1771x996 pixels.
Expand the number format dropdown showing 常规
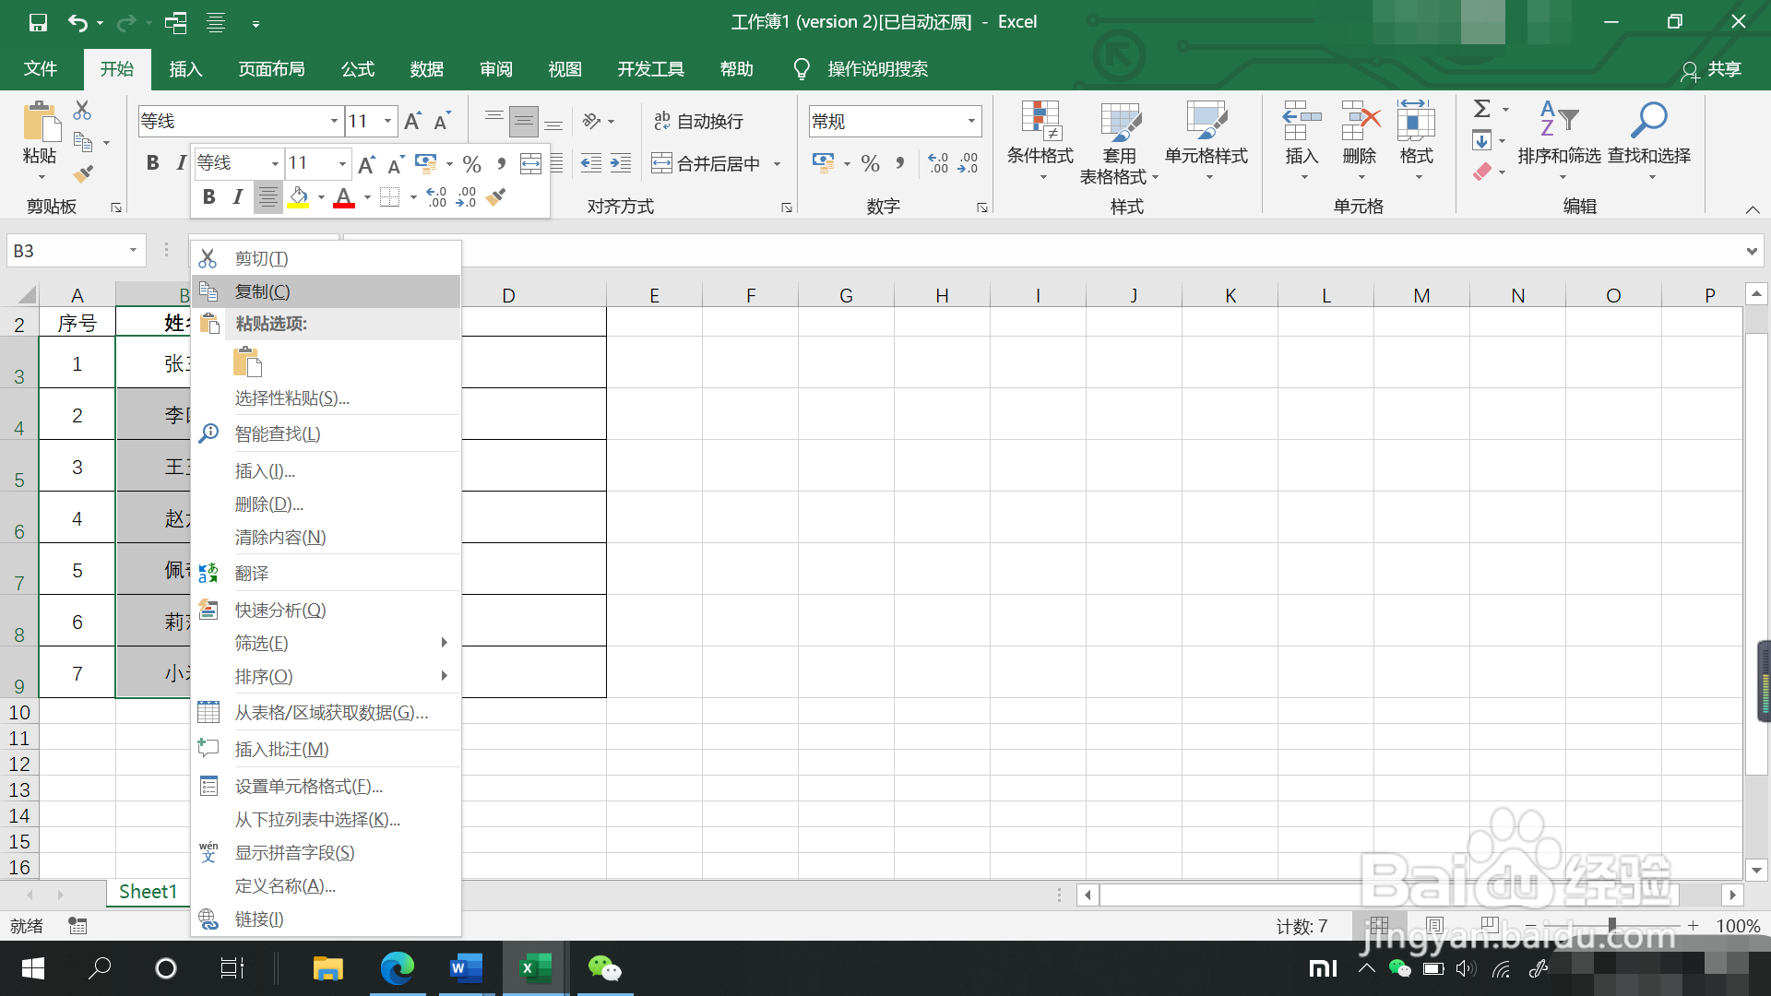pyautogui.click(x=971, y=121)
